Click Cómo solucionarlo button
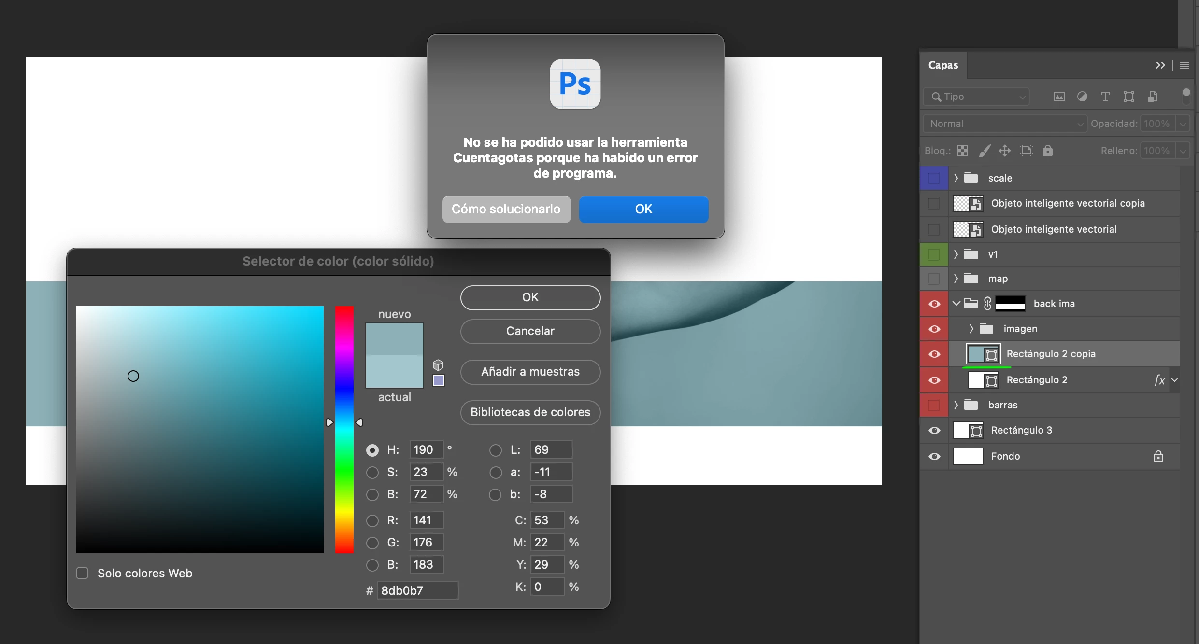This screenshot has height=644, width=1199. (x=506, y=209)
